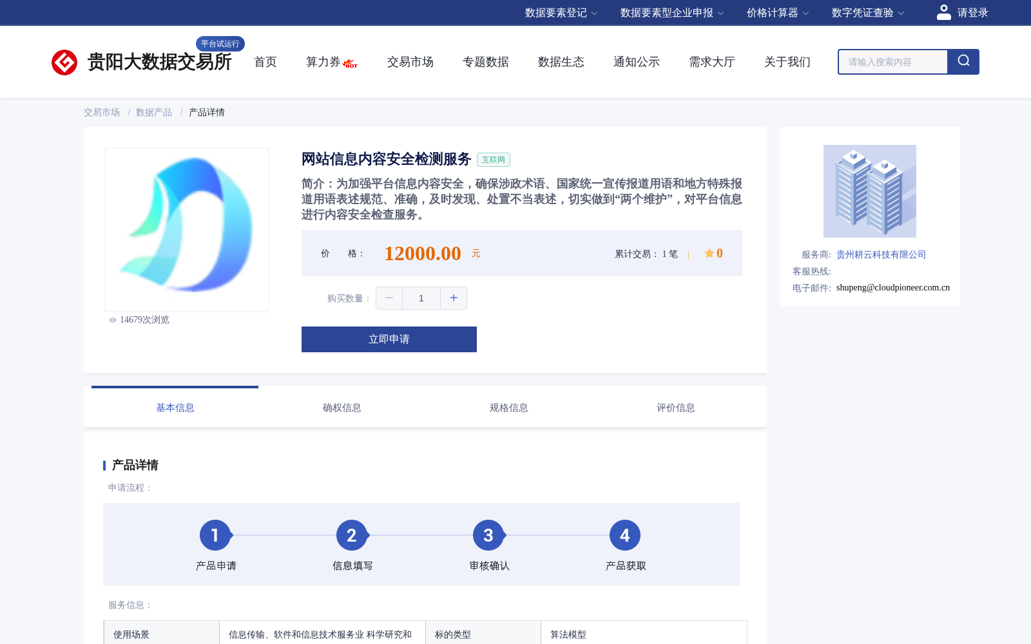Focus the 请输入搜索内容 search field
The width and height of the screenshot is (1031, 644).
[893, 62]
